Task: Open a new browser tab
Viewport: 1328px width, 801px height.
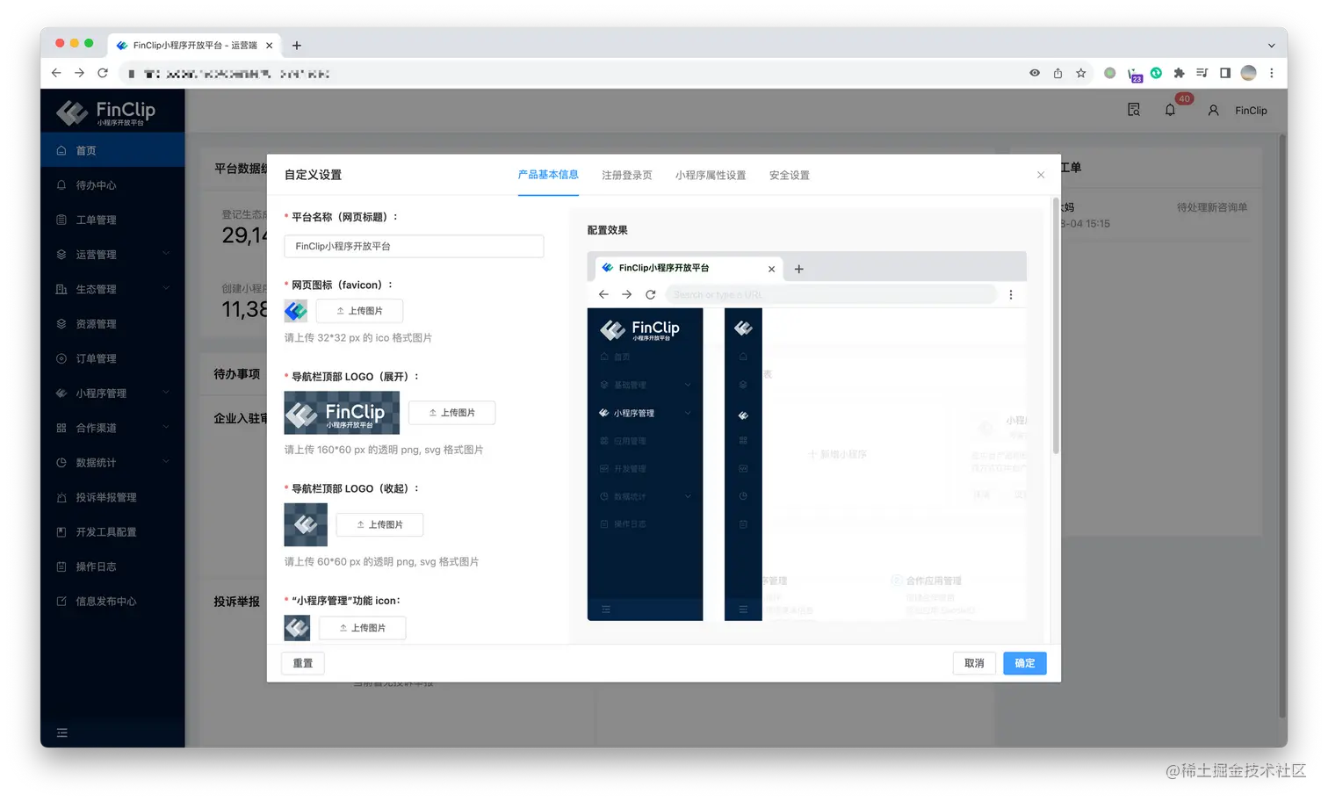Action: click(297, 46)
